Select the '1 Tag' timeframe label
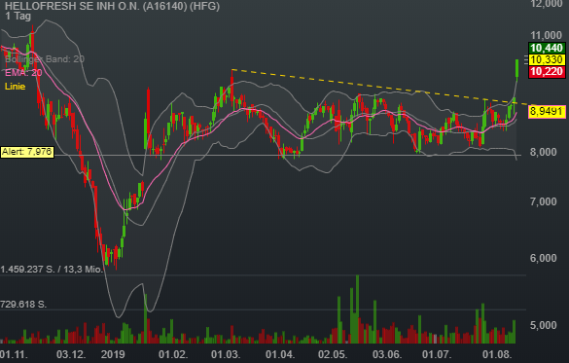The image size is (569, 363). click(18, 16)
